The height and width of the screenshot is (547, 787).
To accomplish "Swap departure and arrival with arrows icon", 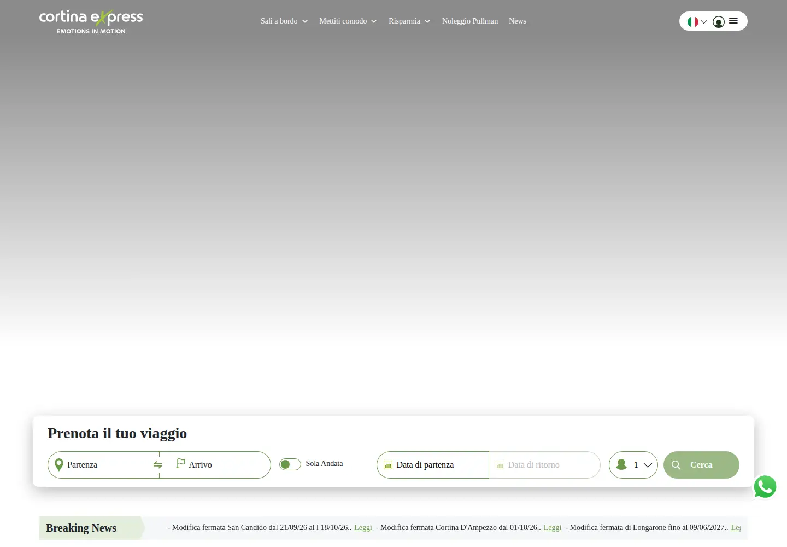I will [158, 465].
